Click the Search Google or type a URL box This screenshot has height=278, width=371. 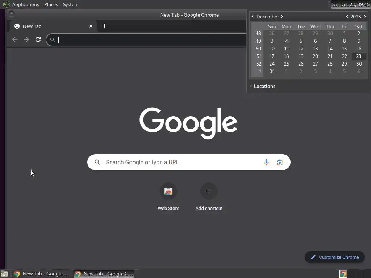[x=189, y=162]
